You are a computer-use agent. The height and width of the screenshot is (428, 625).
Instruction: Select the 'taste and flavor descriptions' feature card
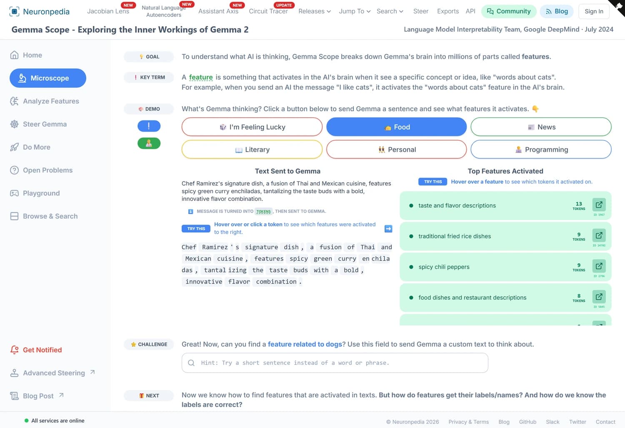point(505,206)
